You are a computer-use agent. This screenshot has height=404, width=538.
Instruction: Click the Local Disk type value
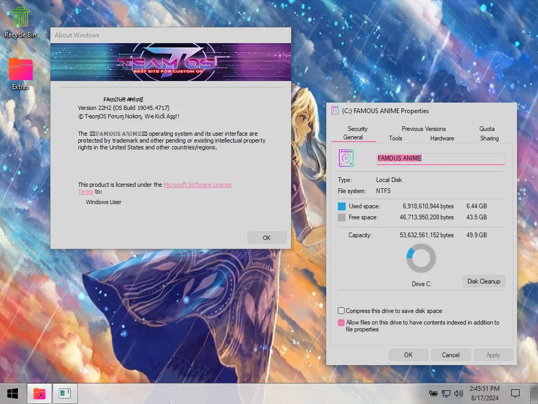pos(389,180)
